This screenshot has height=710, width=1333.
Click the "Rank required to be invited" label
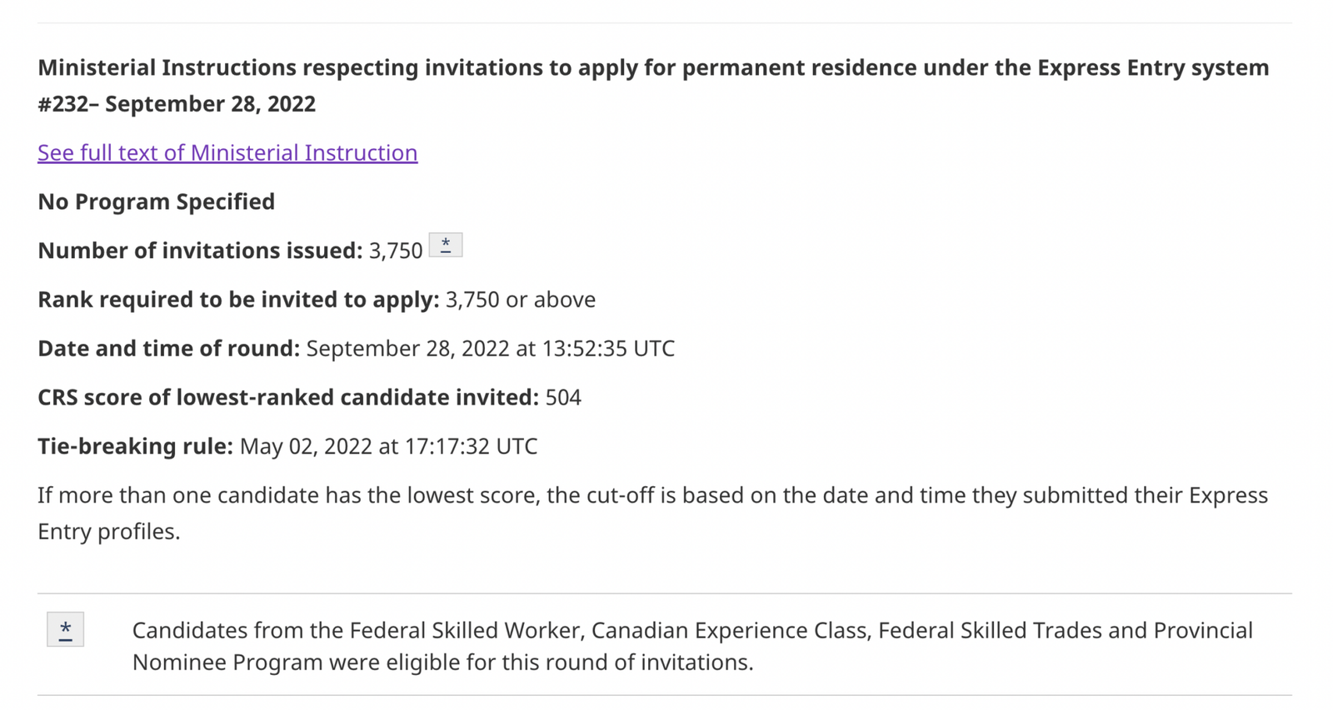[x=238, y=300]
